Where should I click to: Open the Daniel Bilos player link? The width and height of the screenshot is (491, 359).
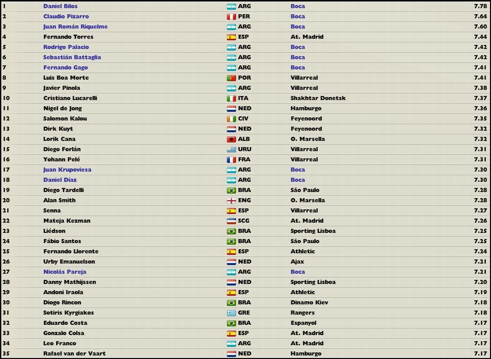click(x=61, y=6)
